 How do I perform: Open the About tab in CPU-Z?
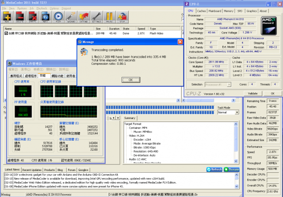coord(263,11)
